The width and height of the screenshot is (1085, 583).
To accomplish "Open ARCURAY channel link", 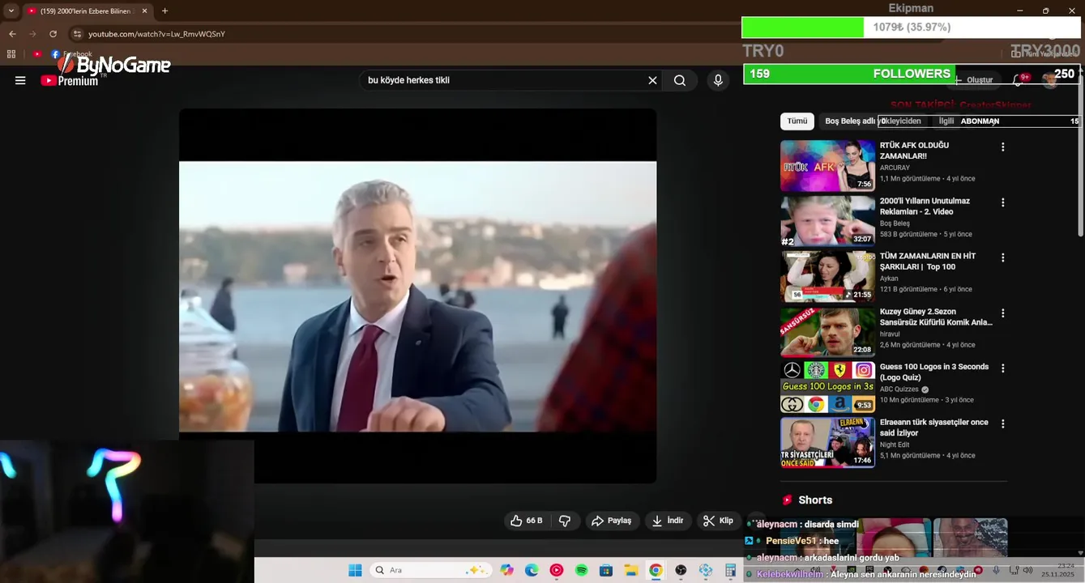I will 895,168.
